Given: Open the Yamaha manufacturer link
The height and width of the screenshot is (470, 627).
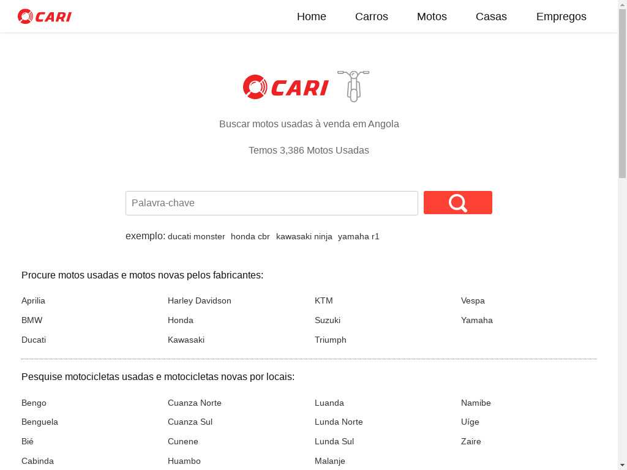Looking at the screenshot, I should point(476,320).
